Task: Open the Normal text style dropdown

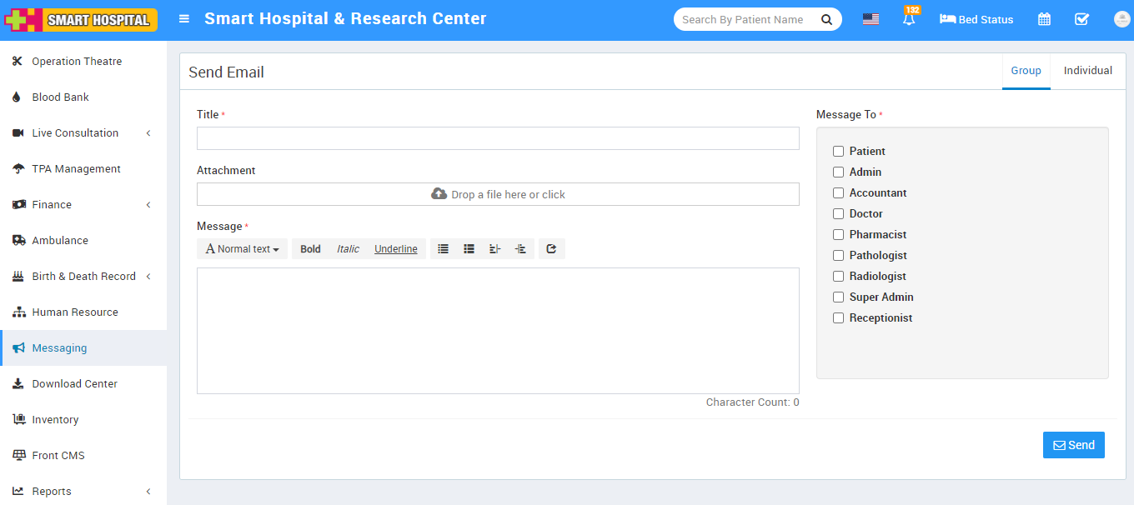Action: coord(242,249)
